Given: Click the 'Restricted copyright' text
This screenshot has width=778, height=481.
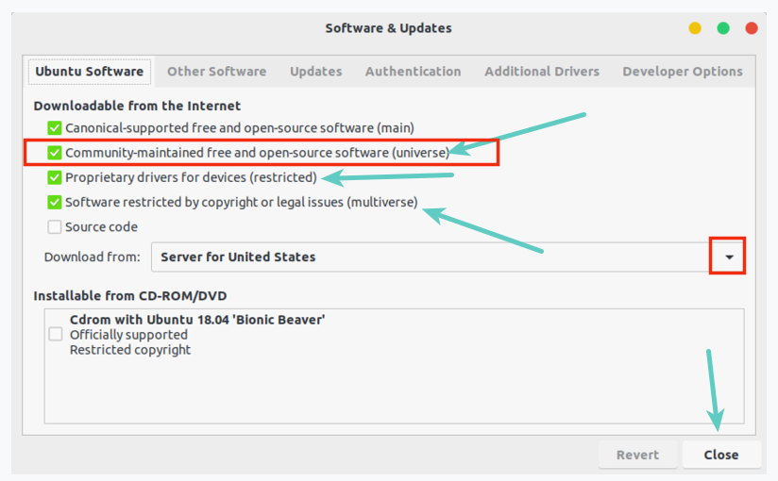Looking at the screenshot, I should click(x=130, y=350).
